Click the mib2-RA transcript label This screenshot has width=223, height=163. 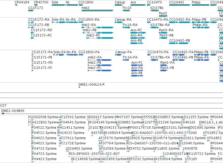[89, 25]
